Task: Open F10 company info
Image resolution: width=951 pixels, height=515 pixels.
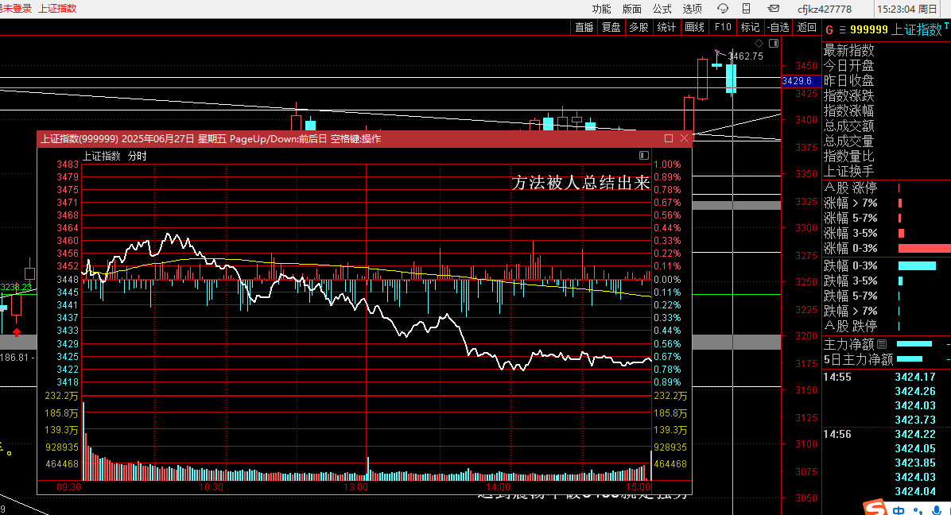Action: pos(723,27)
